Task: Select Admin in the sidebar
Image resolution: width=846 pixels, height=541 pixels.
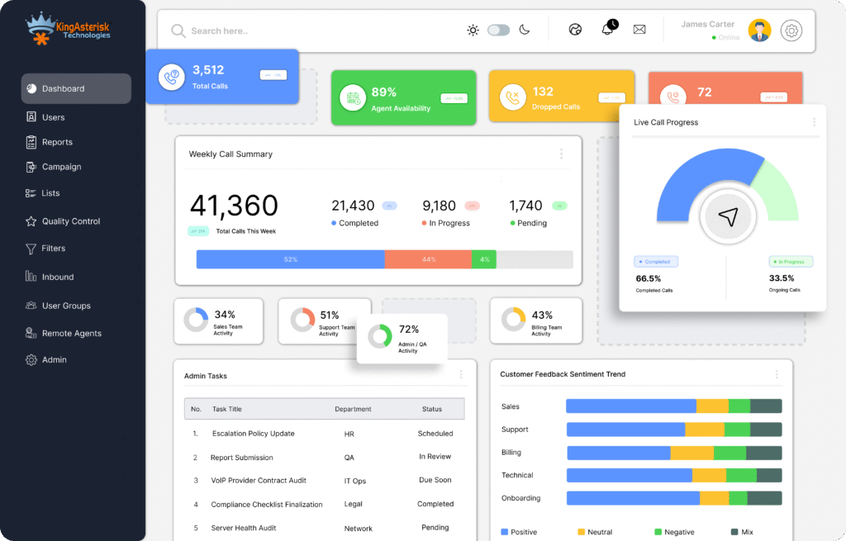Action: [31, 359]
